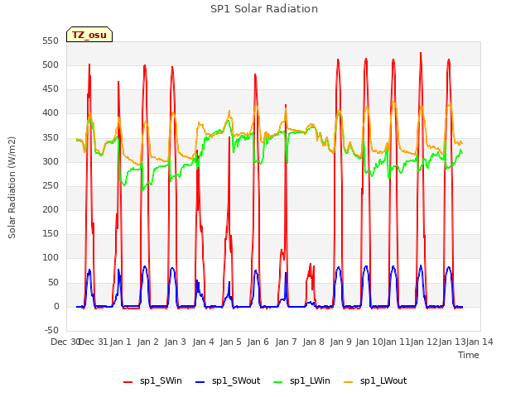Image resolution: width=530 pixels, height=397 pixels.
Task: Click the Jan 4 x-axis date label
Action: 203,342
